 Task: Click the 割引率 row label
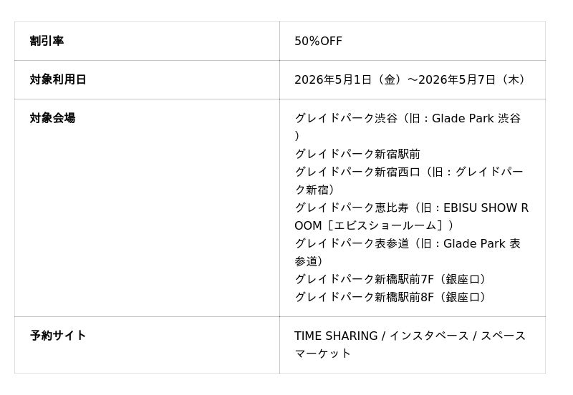click(47, 42)
